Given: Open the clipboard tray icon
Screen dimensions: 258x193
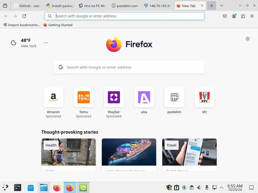Looking at the screenshot, I should pyautogui.click(x=192, y=187).
